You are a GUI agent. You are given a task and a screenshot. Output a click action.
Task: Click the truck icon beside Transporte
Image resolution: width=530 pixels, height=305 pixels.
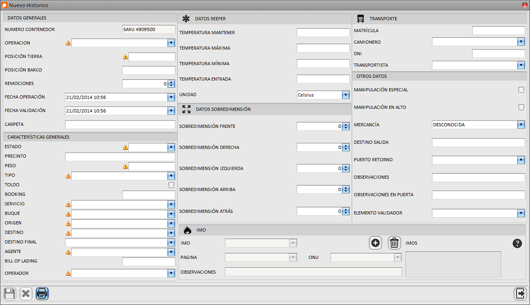tap(360, 19)
